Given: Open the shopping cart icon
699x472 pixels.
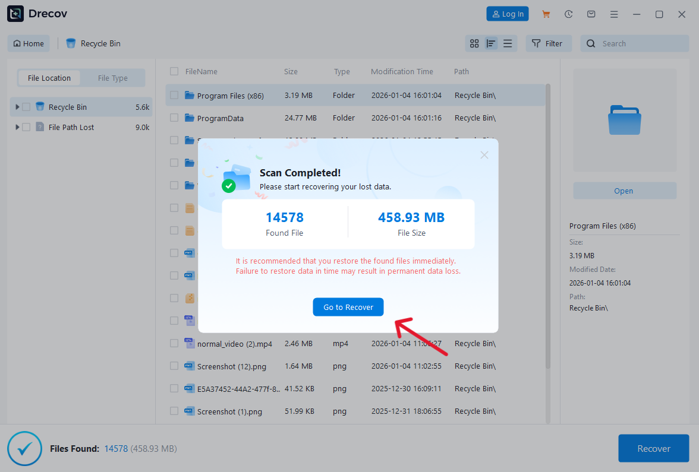Looking at the screenshot, I should click(546, 14).
